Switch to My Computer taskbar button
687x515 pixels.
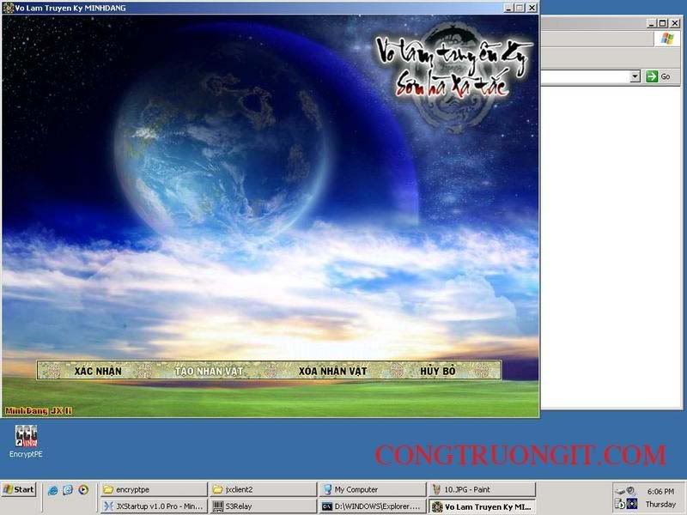[373, 489]
